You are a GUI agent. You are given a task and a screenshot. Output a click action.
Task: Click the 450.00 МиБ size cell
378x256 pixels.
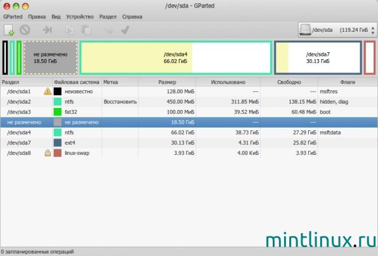[x=180, y=102]
